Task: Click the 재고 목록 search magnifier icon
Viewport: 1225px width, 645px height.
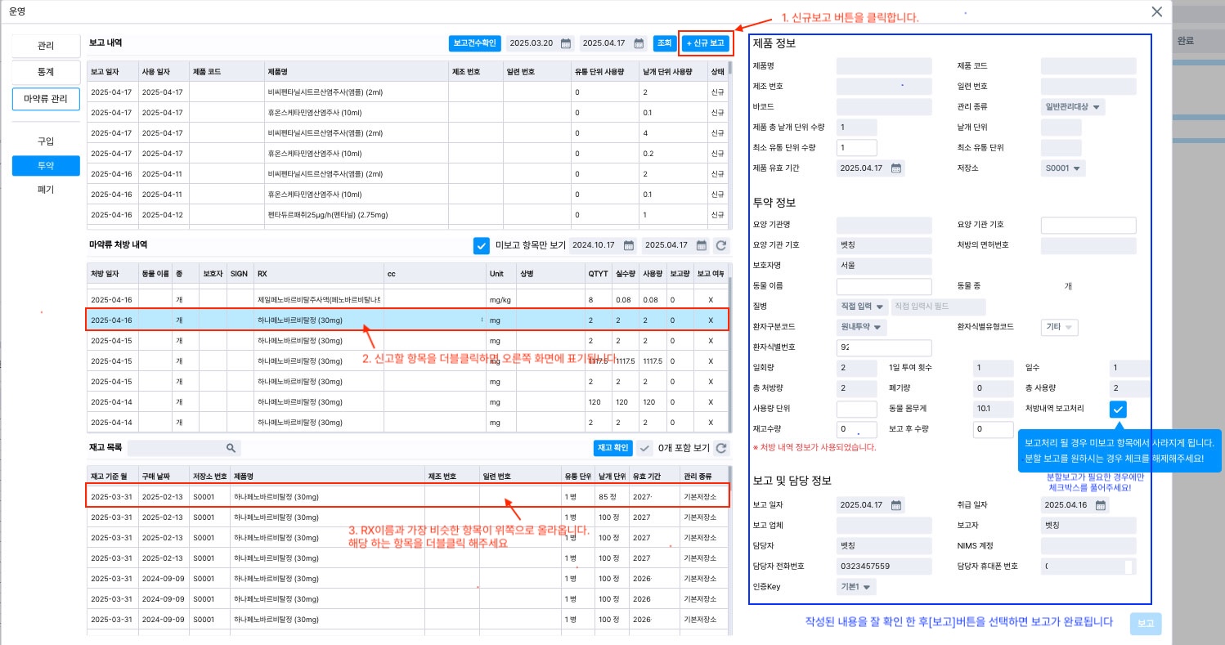Action: coord(231,448)
